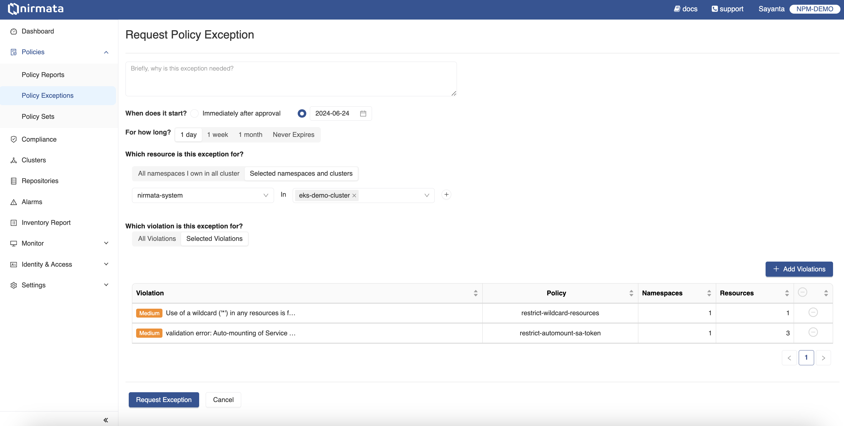Select page 1 in pagination
The image size is (844, 426).
click(x=806, y=358)
